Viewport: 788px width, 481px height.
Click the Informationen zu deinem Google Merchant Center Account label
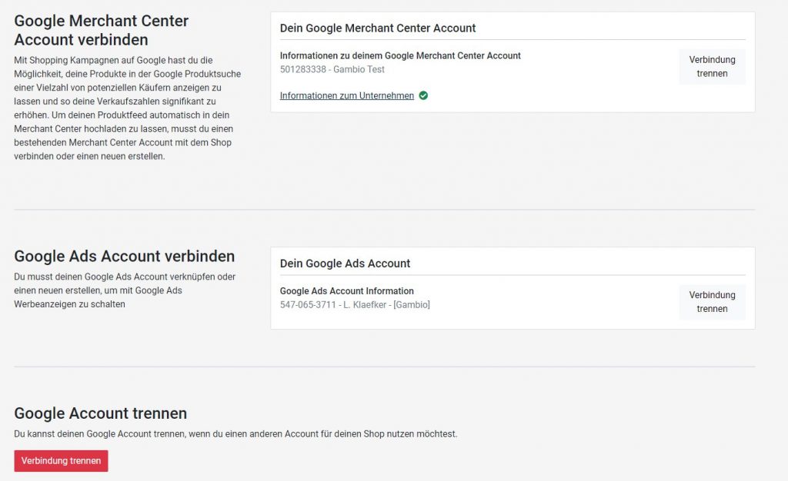click(x=400, y=56)
